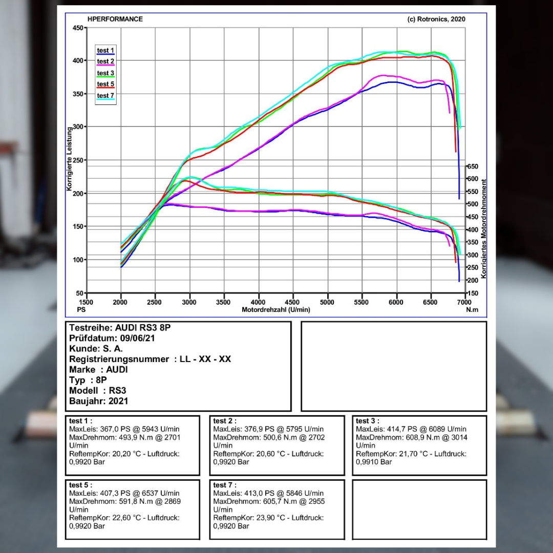Click the "Motordrehzahl (U/min)" axis label

click(276, 310)
